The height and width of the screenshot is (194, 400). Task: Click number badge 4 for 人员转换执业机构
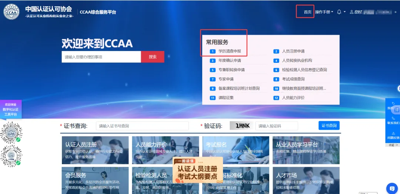[276, 61]
